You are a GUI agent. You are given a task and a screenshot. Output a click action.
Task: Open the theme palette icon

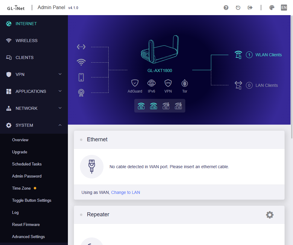[272, 8]
